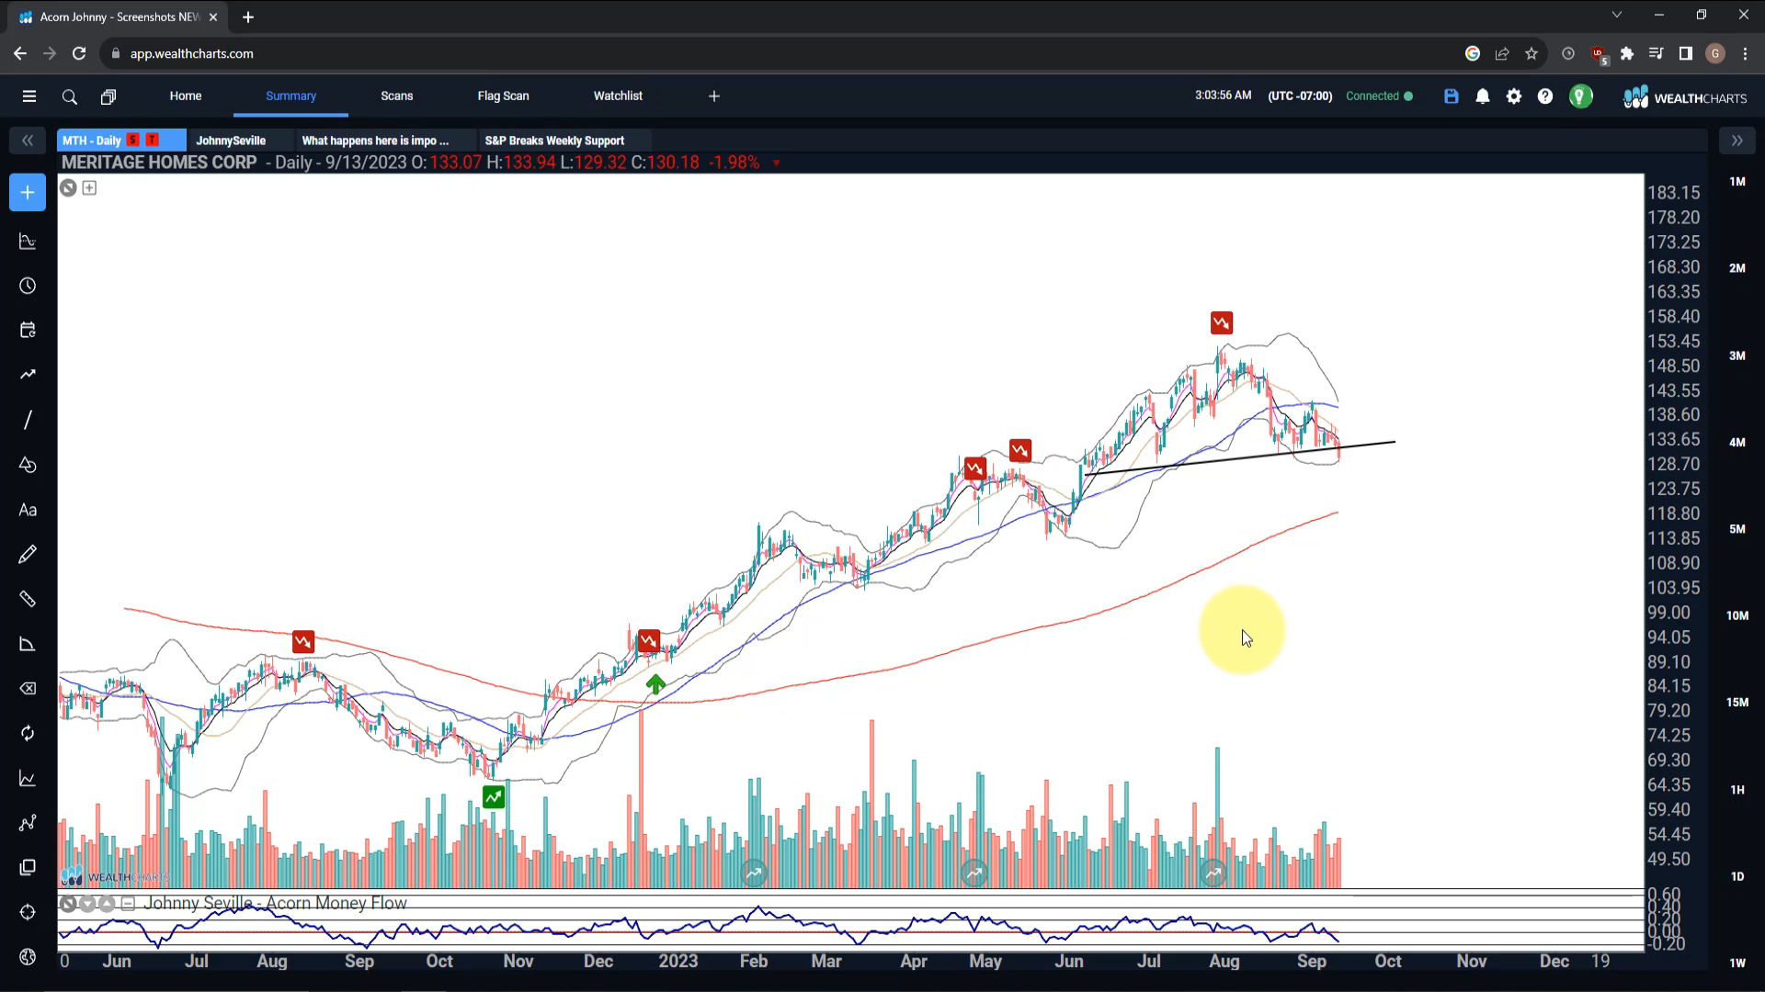This screenshot has height=992, width=1765.
Task: Click up arrow on Money Flow panel
Action: [x=107, y=904]
